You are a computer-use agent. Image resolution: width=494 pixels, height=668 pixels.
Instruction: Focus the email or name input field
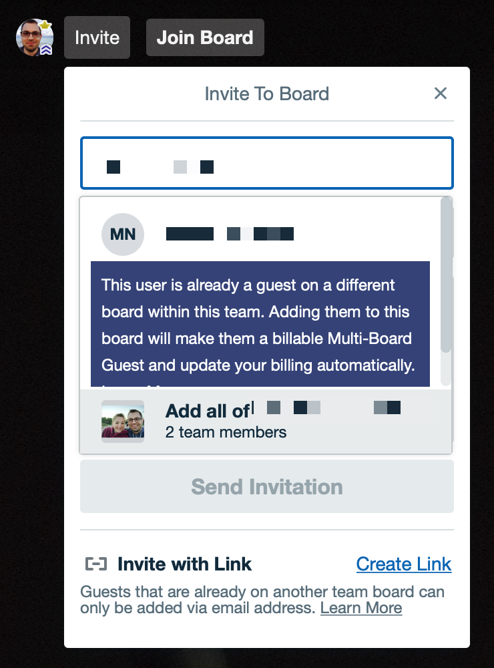(266, 163)
